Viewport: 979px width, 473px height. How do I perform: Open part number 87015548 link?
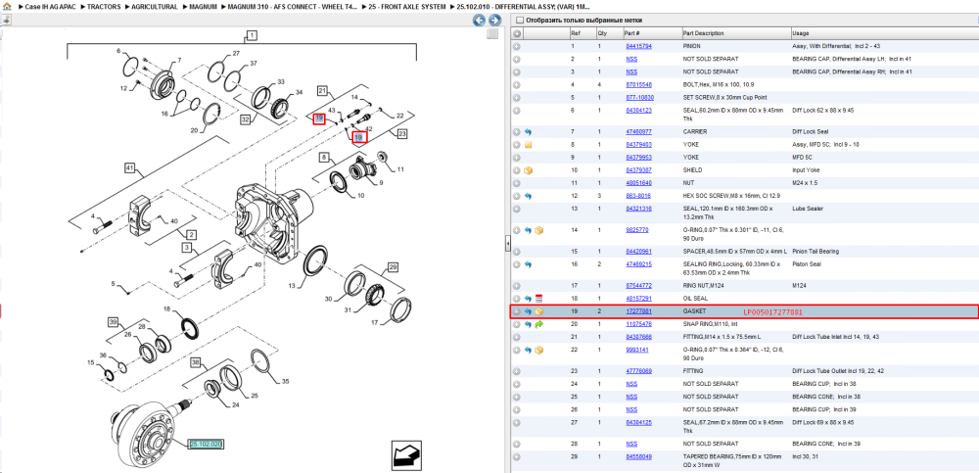[638, 84]
